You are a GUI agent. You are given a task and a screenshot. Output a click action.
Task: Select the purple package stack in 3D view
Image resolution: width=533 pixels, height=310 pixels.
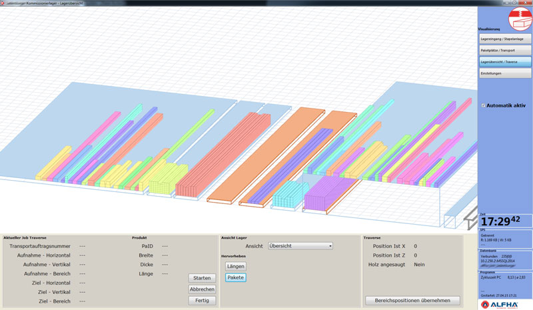pyautogui.click(x=322, y=195)
